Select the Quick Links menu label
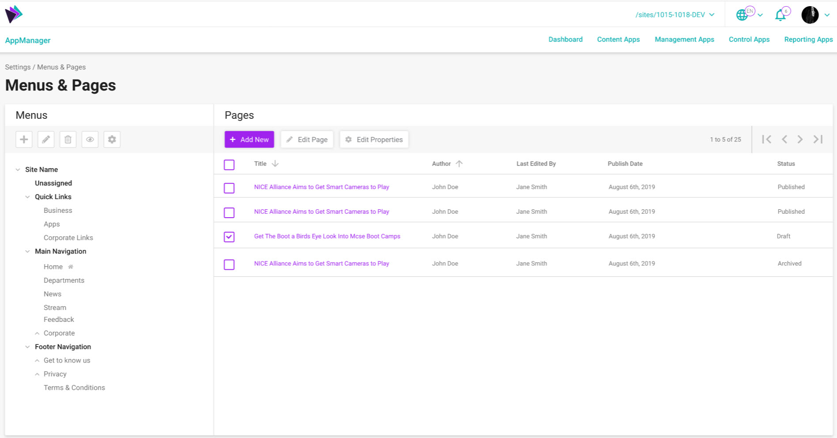Viewport: 837px width, 438px height. click(53, 197)
